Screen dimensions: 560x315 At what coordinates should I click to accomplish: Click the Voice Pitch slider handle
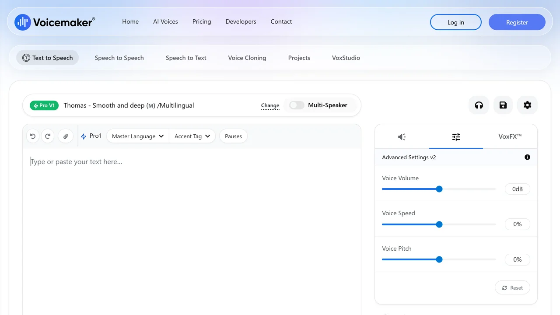[439, 259]
